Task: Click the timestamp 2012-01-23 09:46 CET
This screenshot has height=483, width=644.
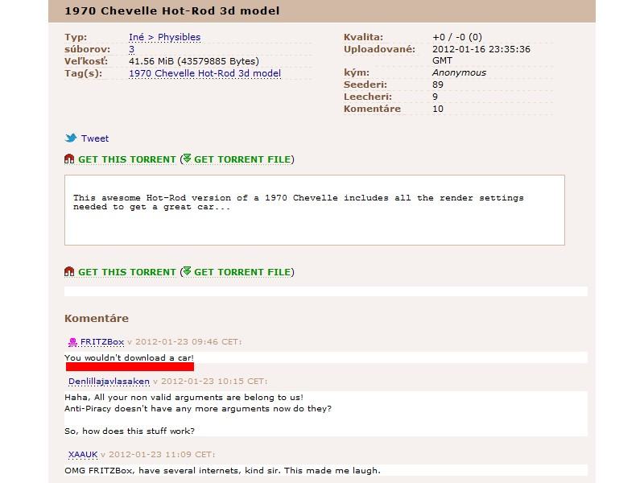Action: point(188,341)
